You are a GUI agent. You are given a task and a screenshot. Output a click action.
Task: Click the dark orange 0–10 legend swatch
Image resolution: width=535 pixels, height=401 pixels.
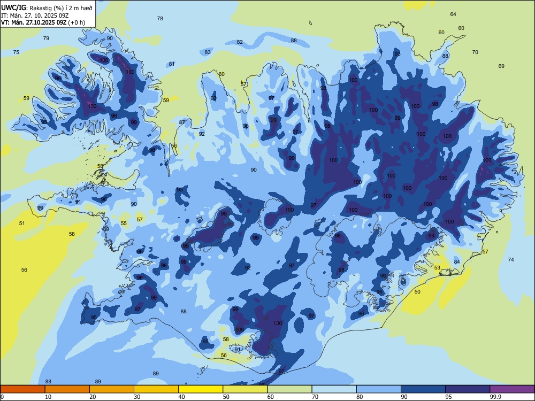(x=22, y=389)
